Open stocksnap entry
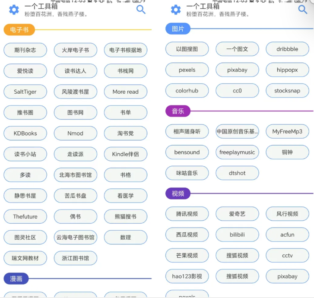The width and height of the screenshot is (314, 298). click(x=287, y=91)
